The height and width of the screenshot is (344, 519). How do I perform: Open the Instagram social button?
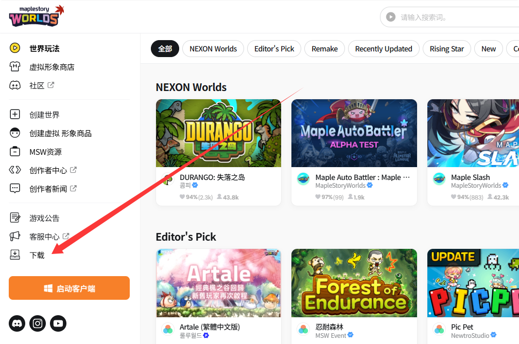coord(38,323)
